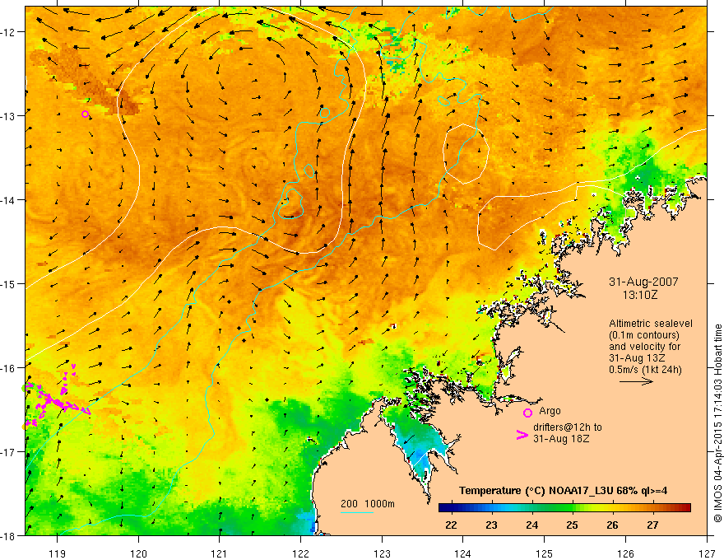Click the Argo float circle near 13°S

[85, 114]
